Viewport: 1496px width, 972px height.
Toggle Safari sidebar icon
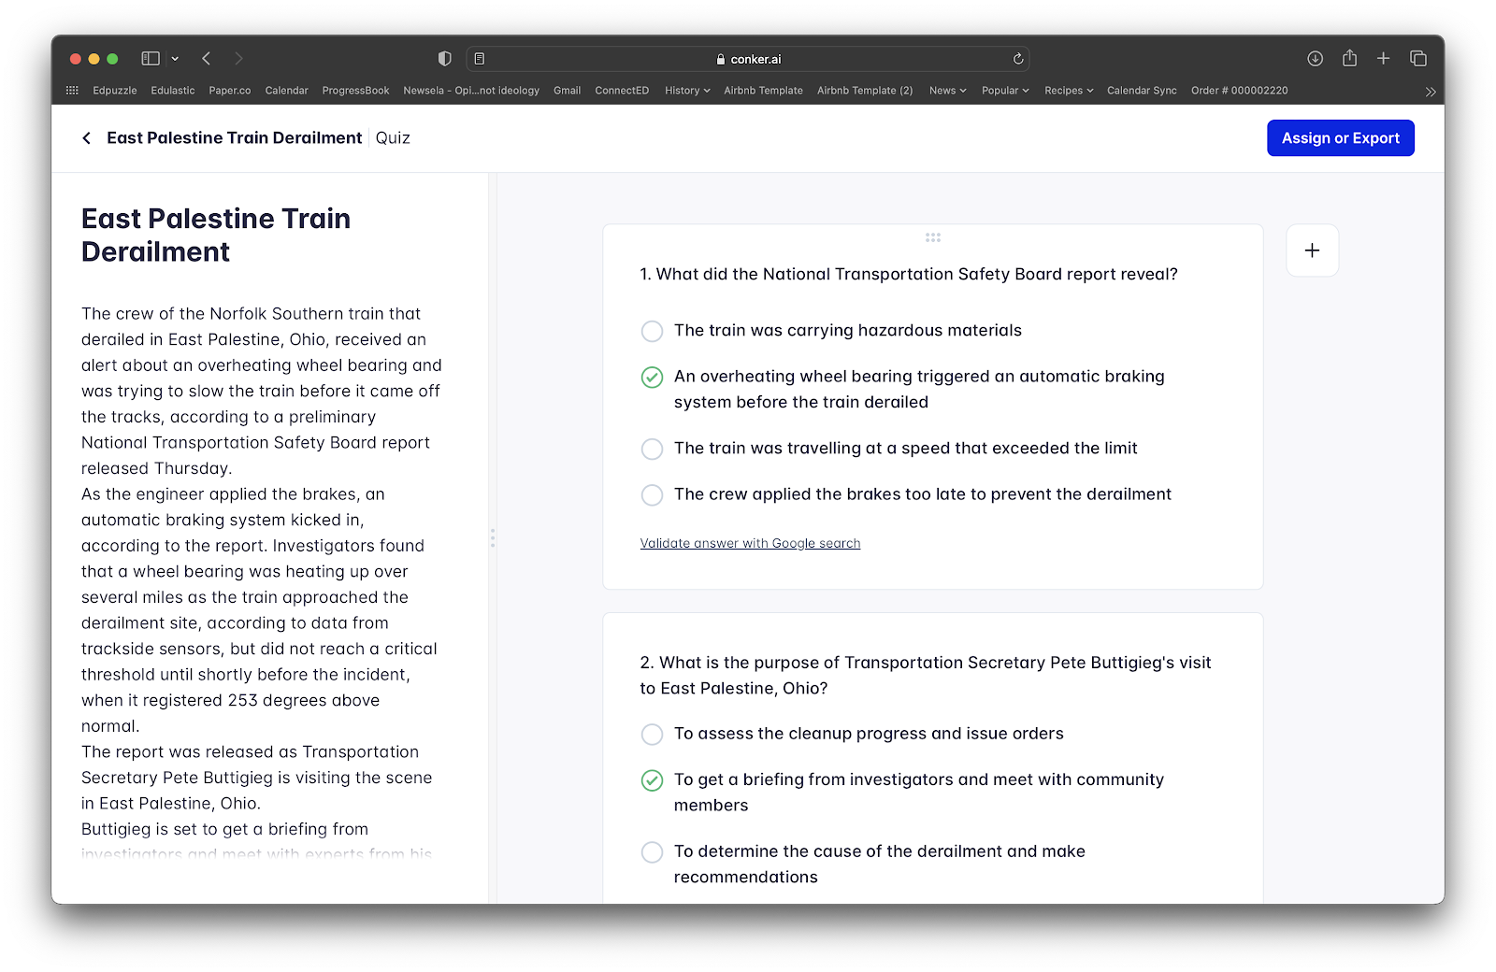click(151, 59)
